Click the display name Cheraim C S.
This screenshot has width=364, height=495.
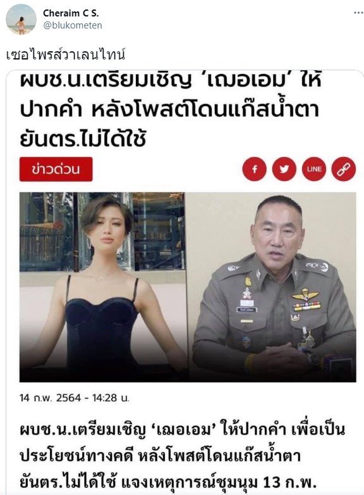pos(71,13)
